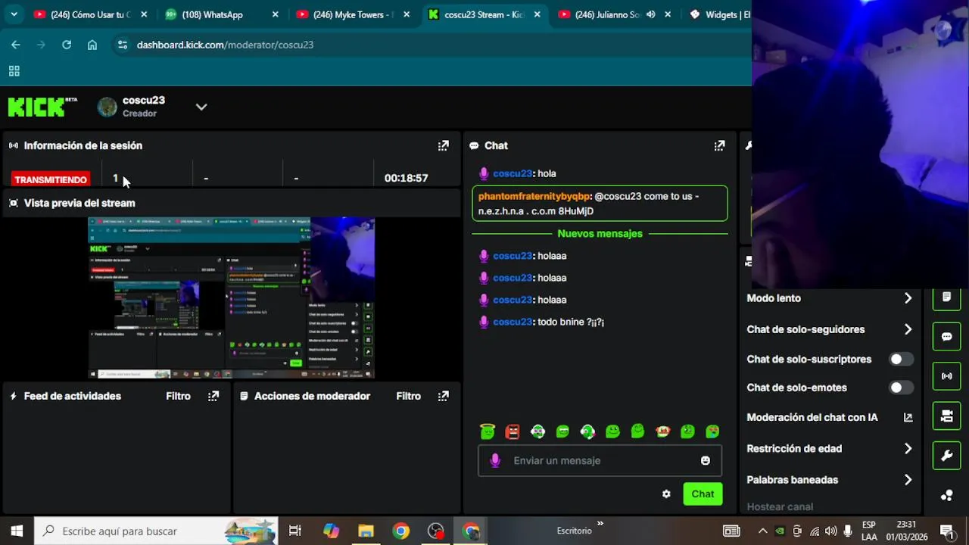Open chat settings gear icon
The width and height of the screenshot is (969, 545).
click(x=666, y=494)
